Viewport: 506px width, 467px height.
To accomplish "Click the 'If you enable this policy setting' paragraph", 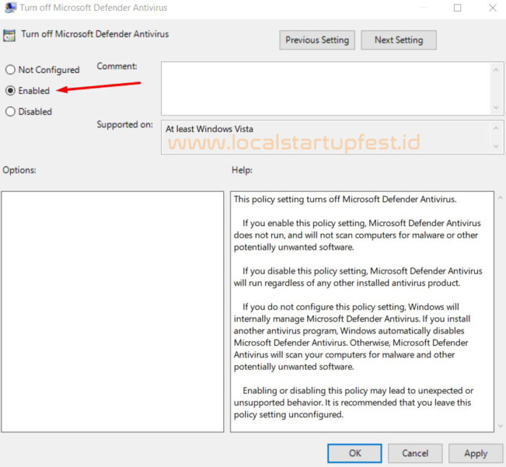I will point(357,235).
